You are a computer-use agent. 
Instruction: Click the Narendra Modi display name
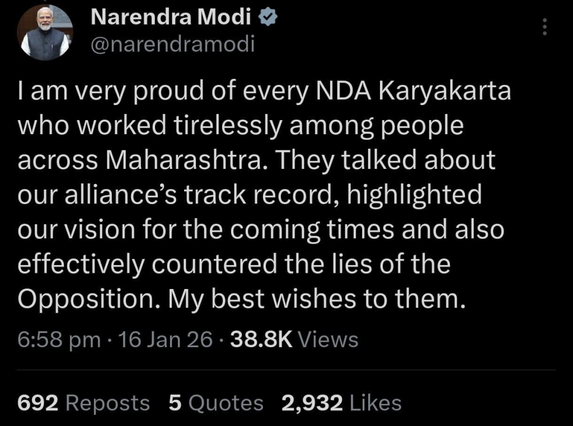click(x=170, y=18)
